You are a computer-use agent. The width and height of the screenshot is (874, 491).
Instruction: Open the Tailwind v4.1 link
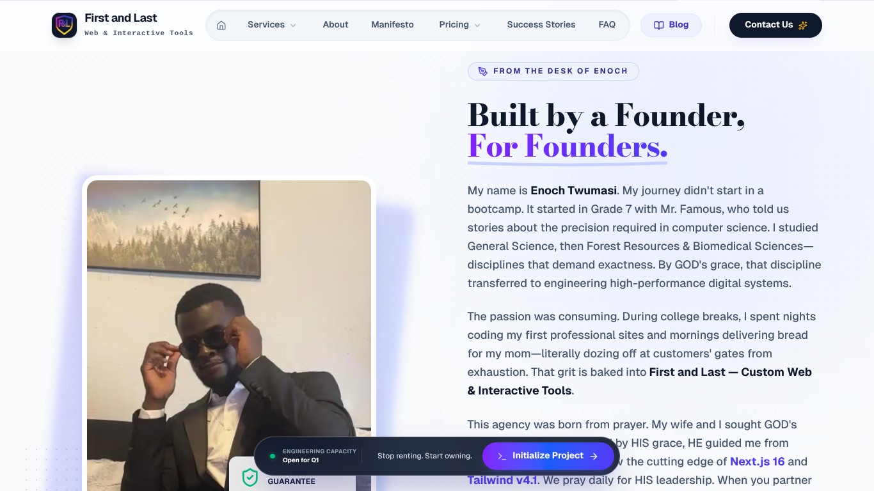pyautogui.click(x=502, y=479)
